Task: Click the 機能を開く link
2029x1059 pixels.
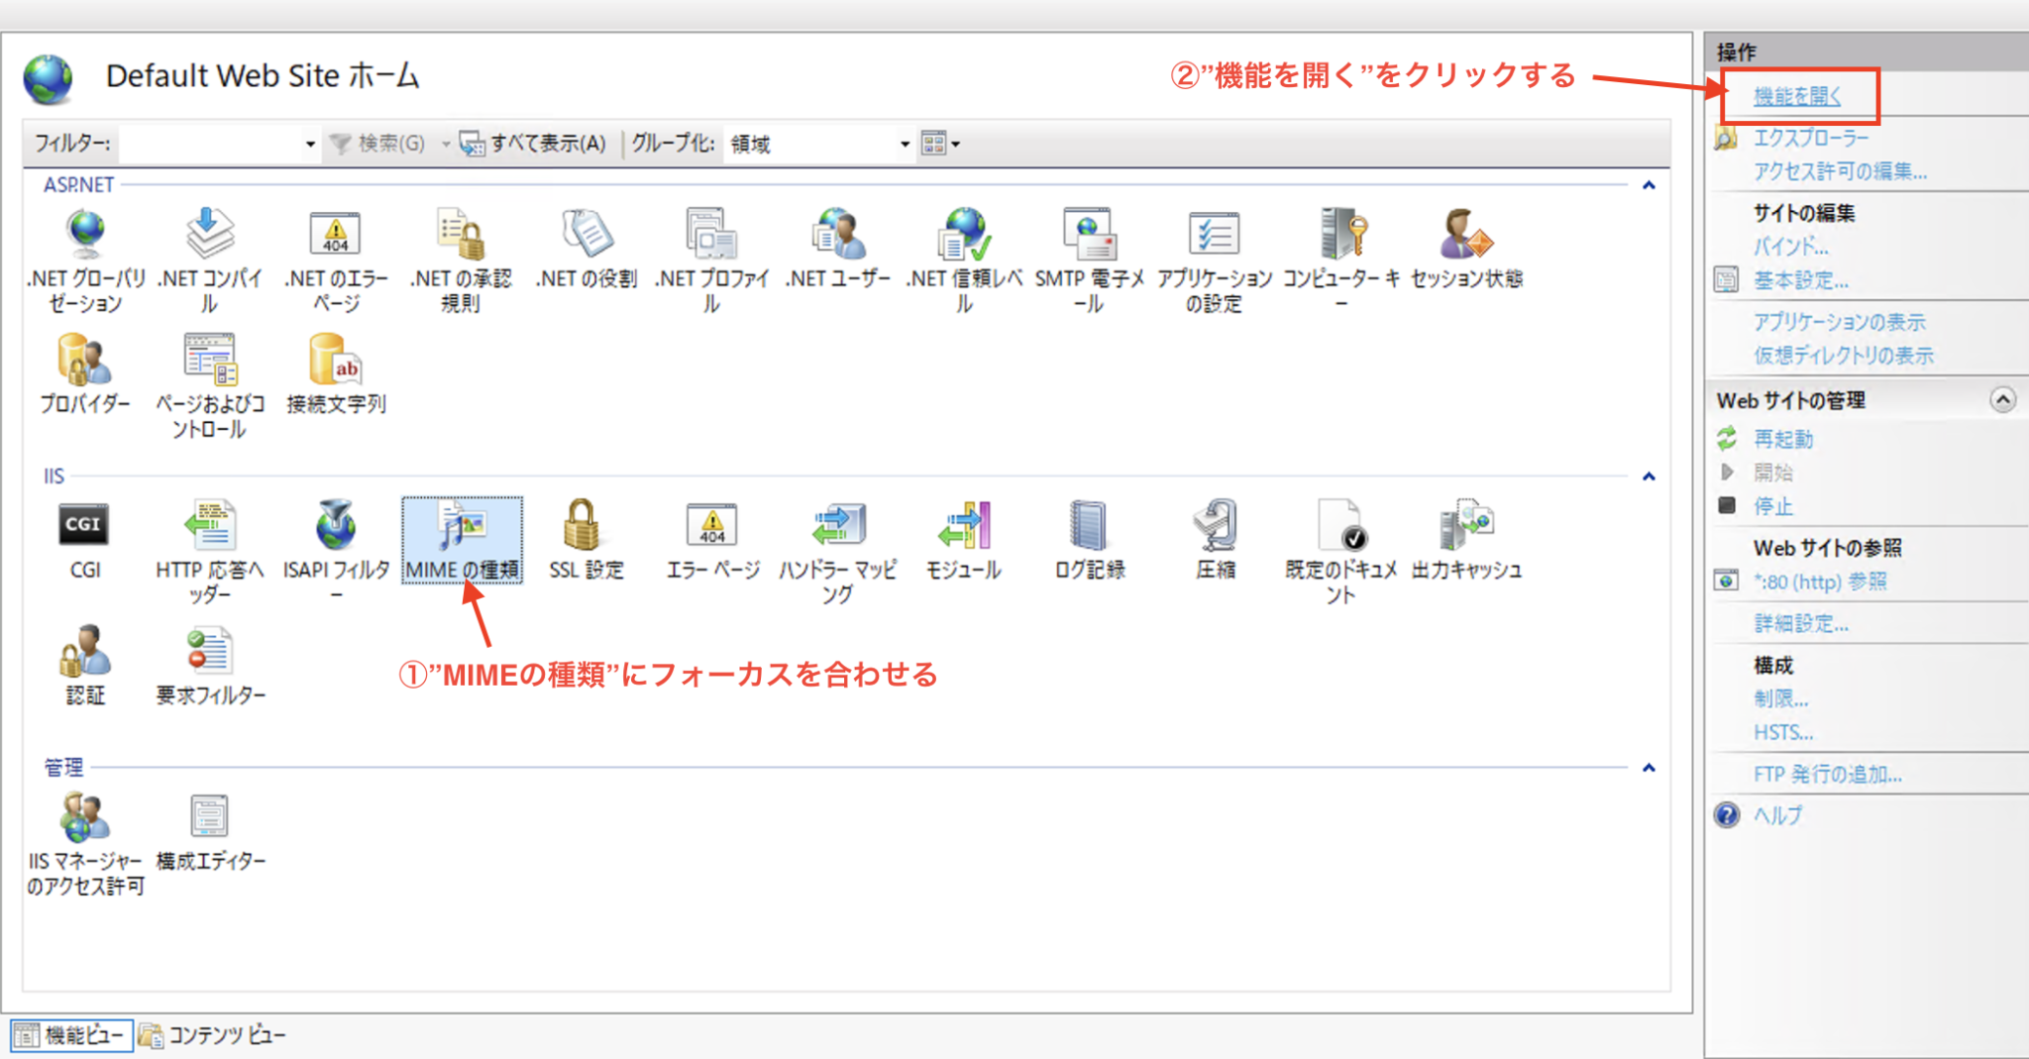Action: tap(1798, 97)
